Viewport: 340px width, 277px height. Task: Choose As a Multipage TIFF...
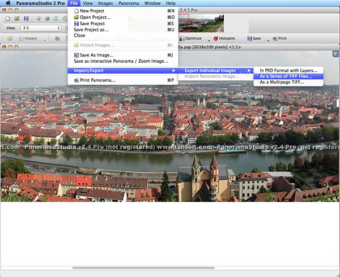288,82
